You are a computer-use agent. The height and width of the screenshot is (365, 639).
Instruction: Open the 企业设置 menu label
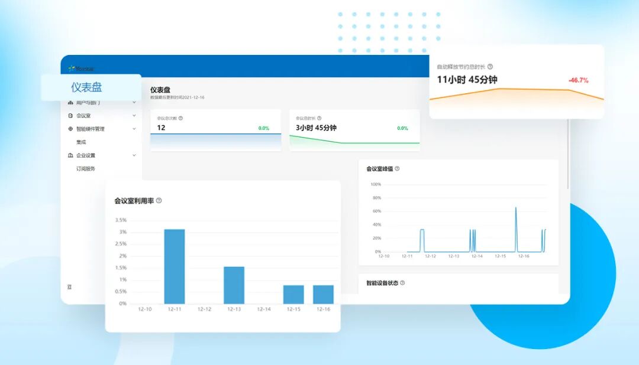[86, 155]
